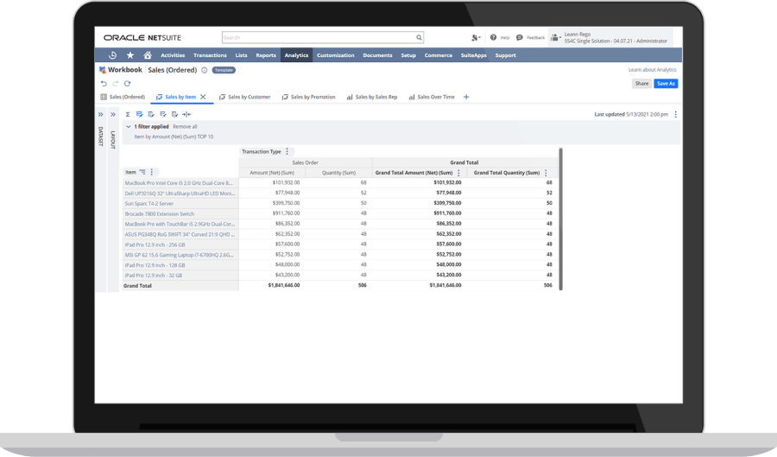Open the SuiteApps menu
Screen dimensions: 777x457
pyautogui.click(x=474, y=55)
